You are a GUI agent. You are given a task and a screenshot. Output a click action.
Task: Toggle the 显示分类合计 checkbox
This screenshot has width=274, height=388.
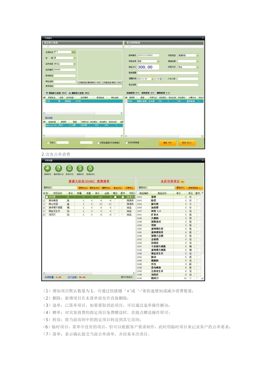120,277
